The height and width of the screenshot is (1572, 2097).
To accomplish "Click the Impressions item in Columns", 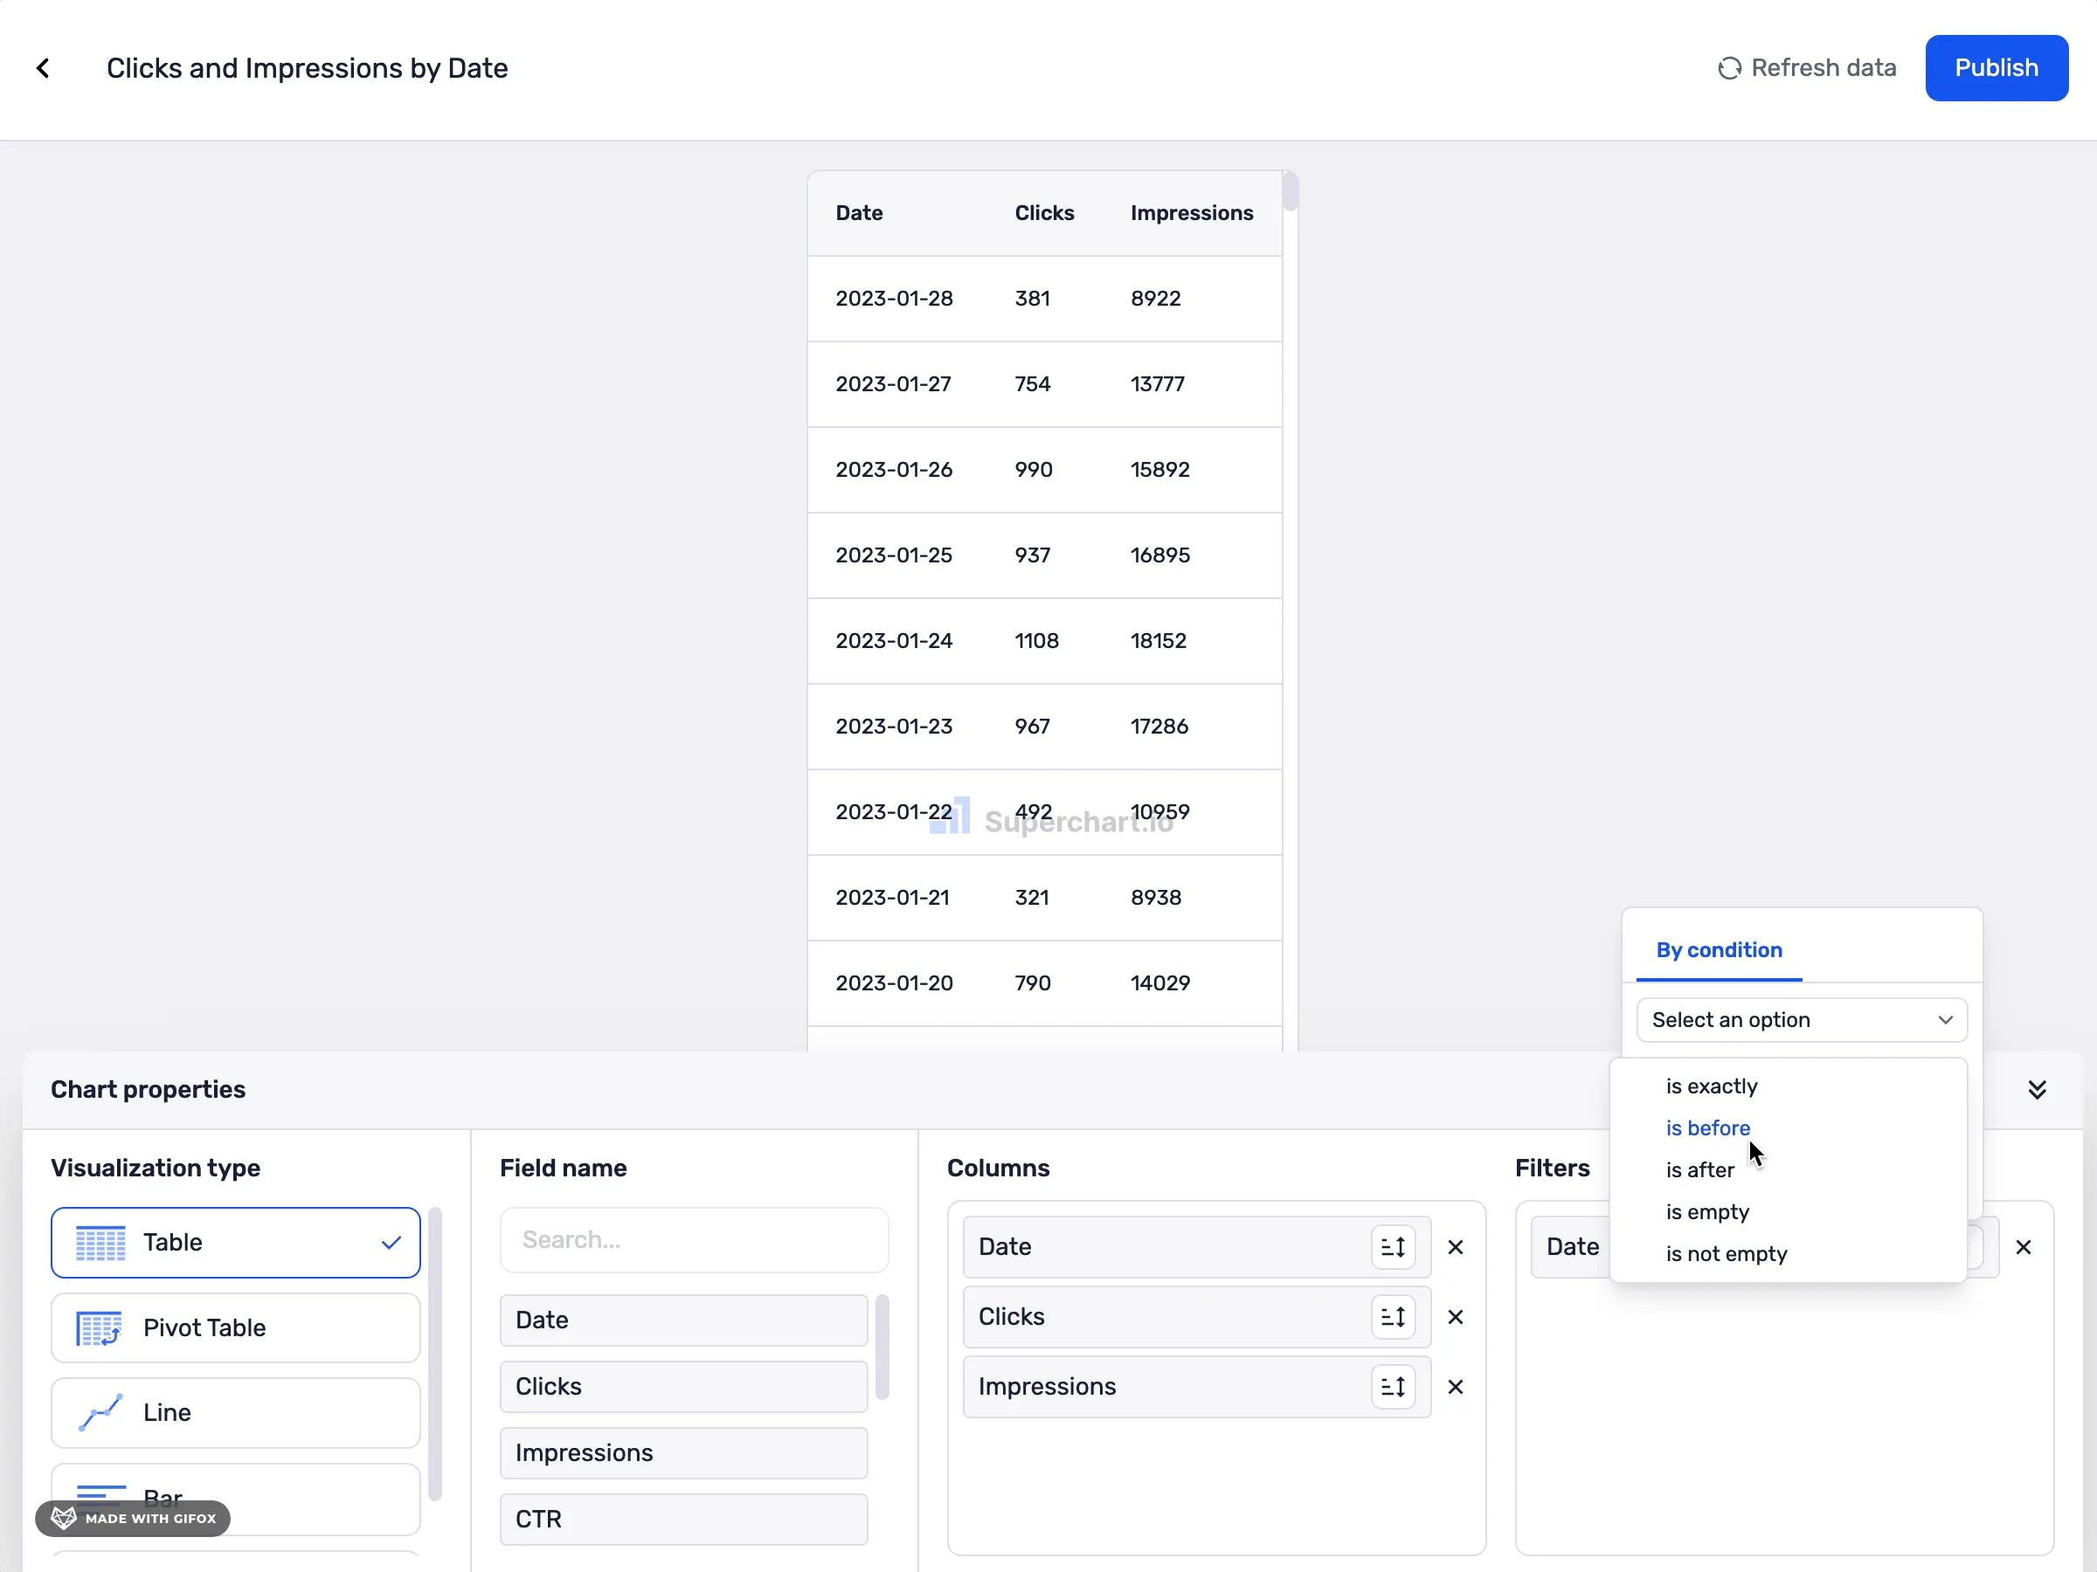I will 1196,1386.
